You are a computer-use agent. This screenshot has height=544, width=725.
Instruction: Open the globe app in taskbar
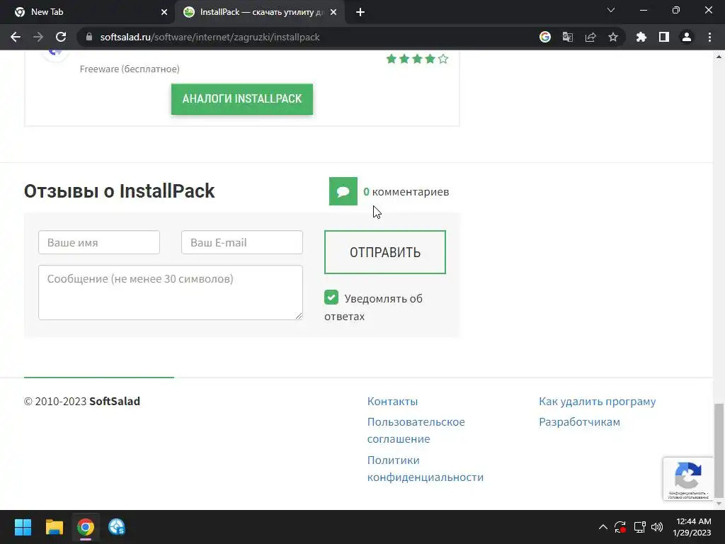[117, 527]
